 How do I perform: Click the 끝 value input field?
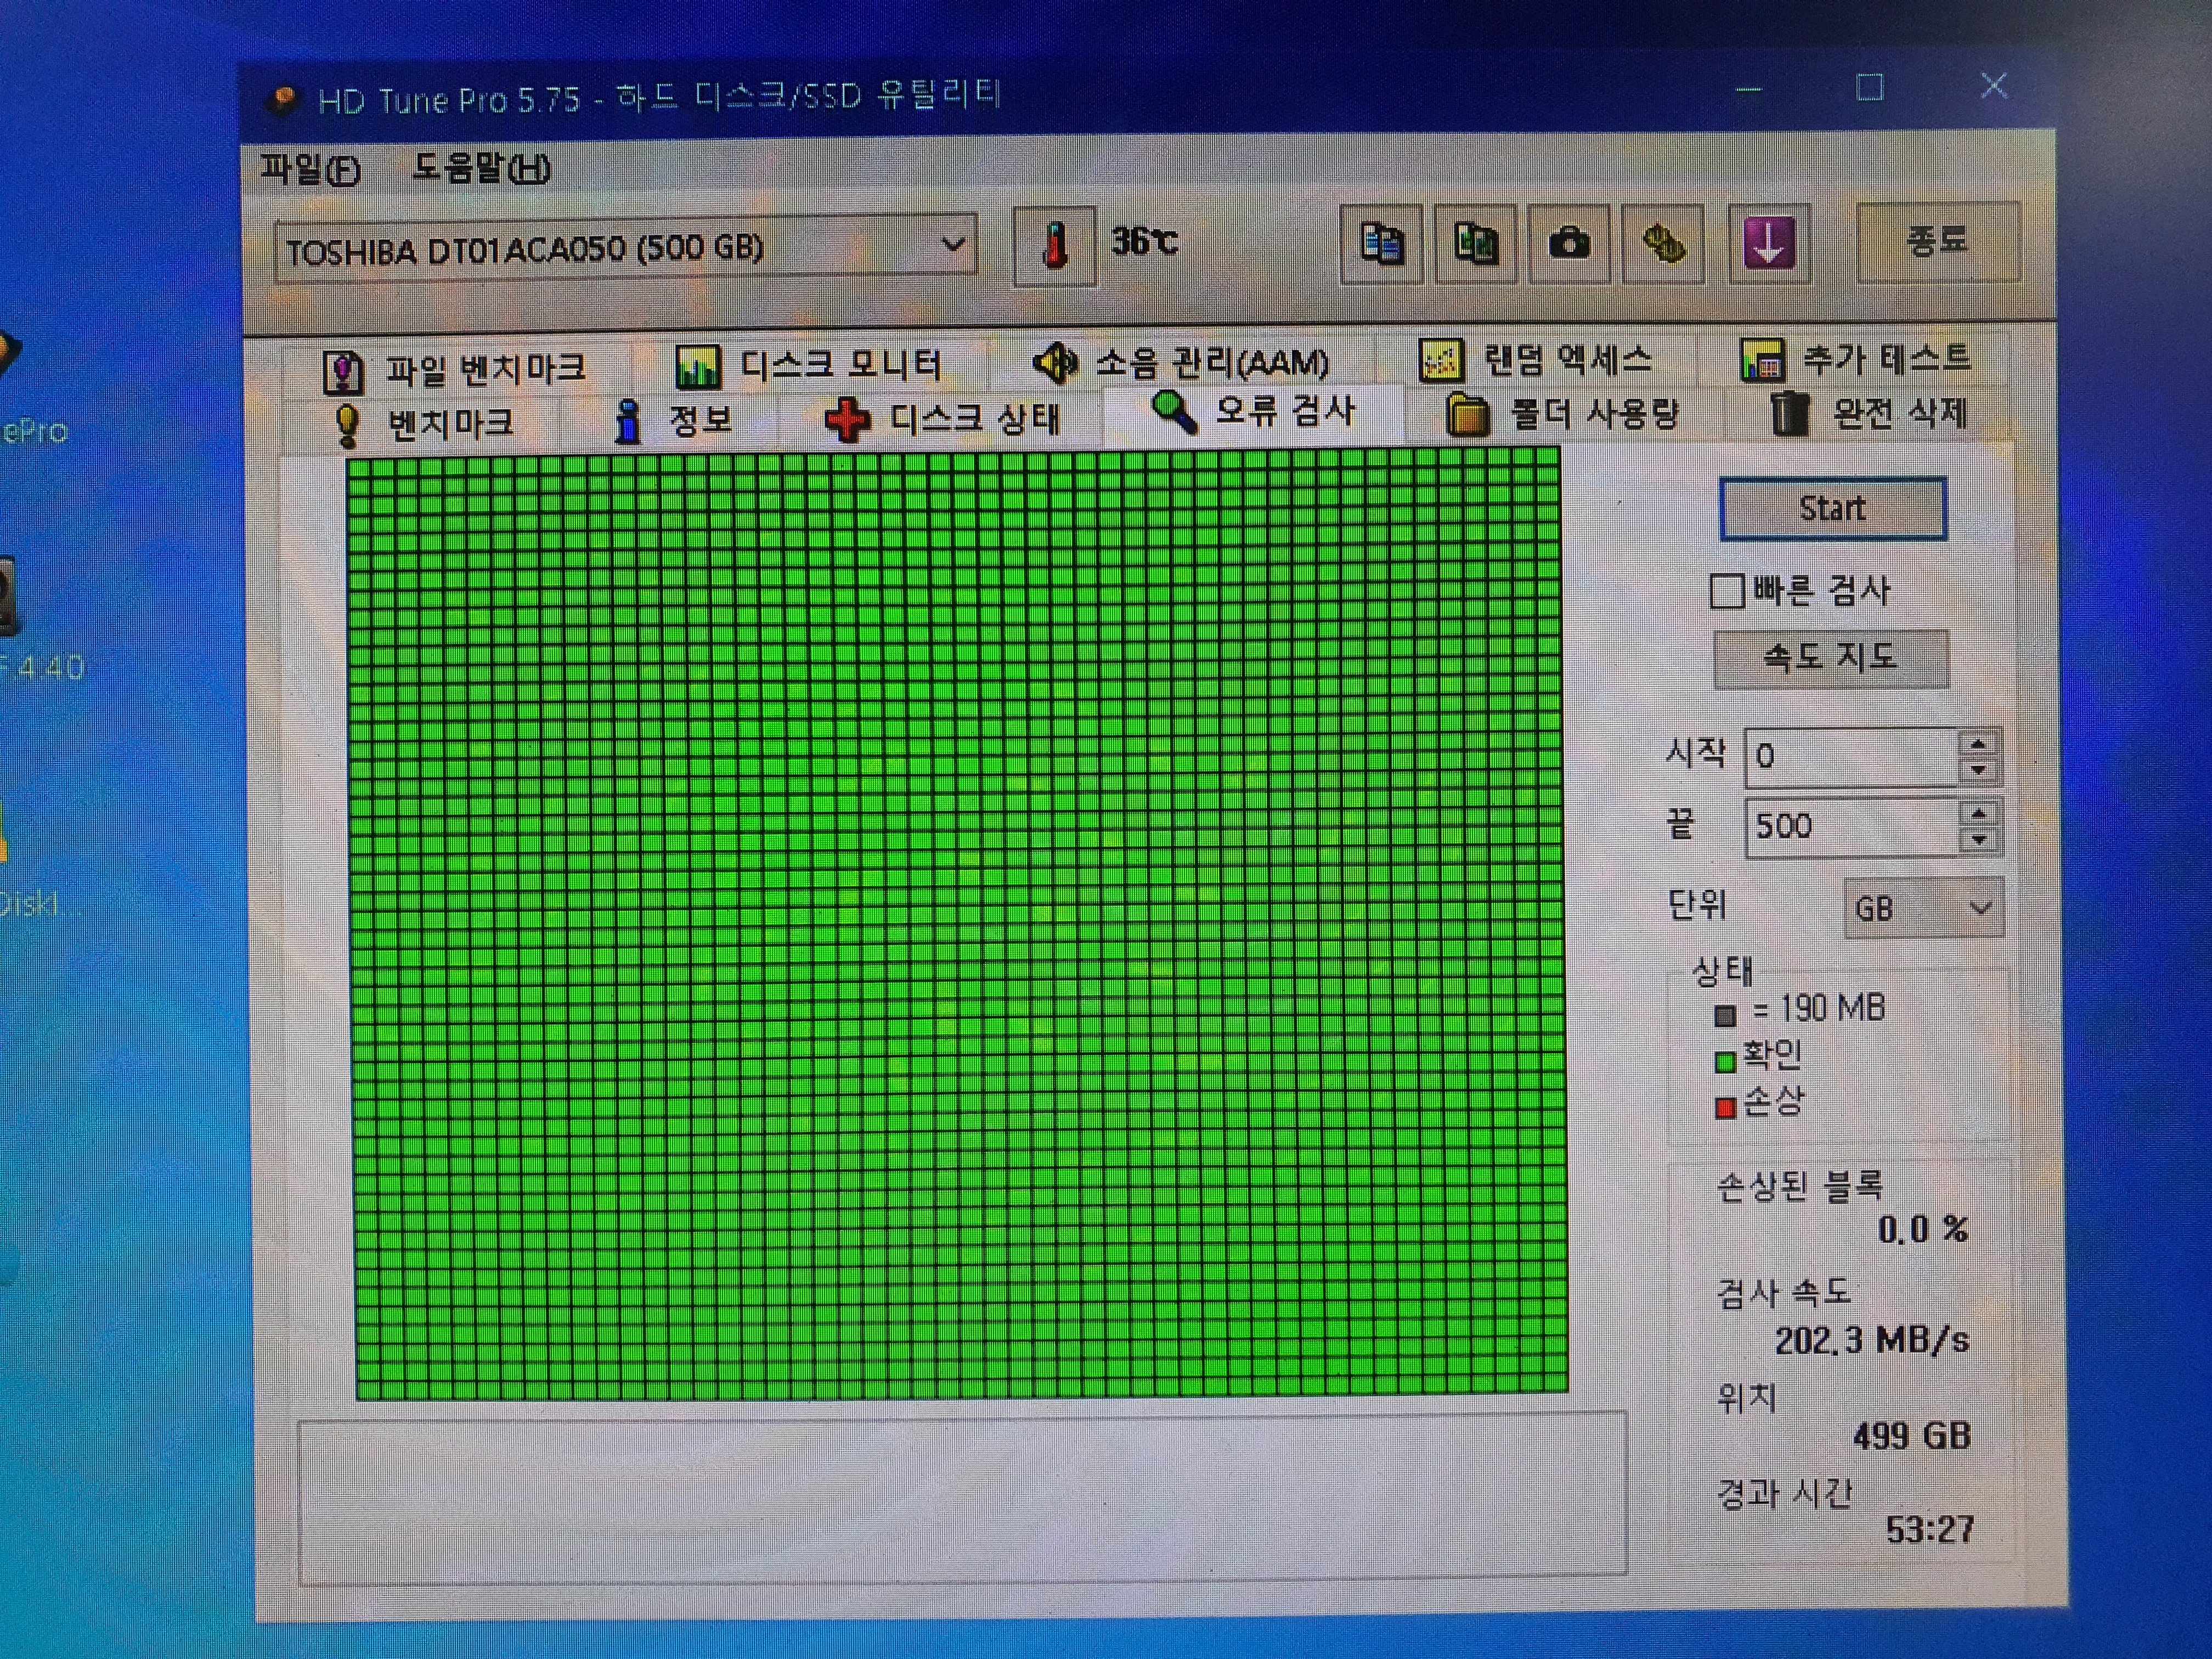tap(1852, 827)
